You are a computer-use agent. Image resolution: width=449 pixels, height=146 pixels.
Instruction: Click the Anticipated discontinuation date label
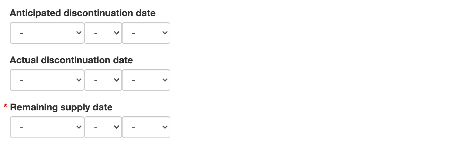coord(82,13)
